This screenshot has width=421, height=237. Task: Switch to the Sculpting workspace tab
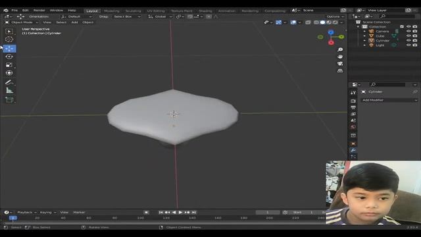pyautogui.click(x=133, y=11)
